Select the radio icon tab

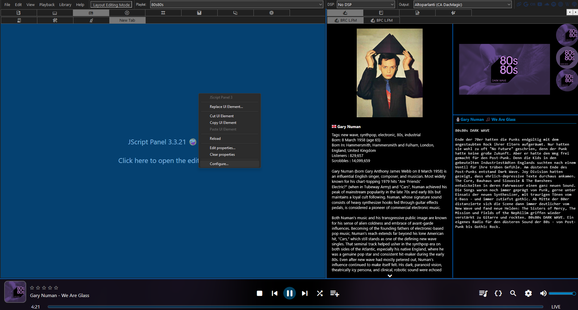coord(91,13)
